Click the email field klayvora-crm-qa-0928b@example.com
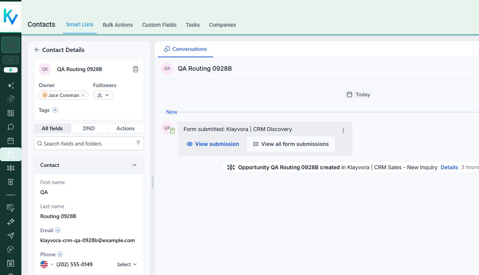The width and height of the screenshot is (479, 275). (x=88, y=240)
